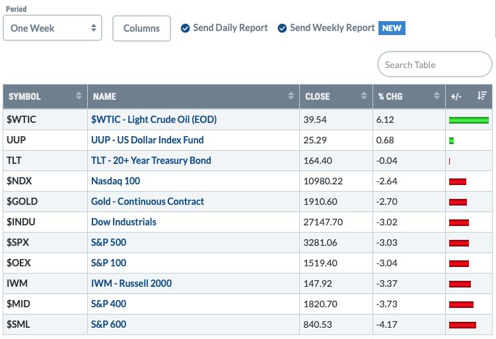Image resolution: width=496 pixels, height=339 pixels.
Task: Select the UUP symbol cell
Action: click(x=45, y=140)
